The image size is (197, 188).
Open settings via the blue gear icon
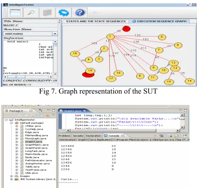click(64, 13)
